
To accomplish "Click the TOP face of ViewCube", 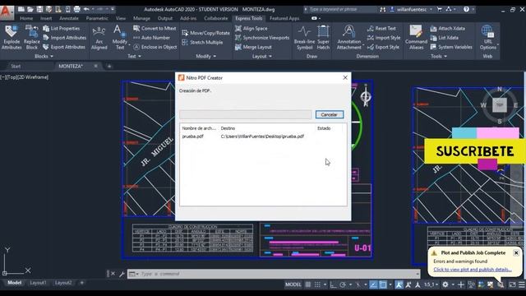I will pos(499,105).
